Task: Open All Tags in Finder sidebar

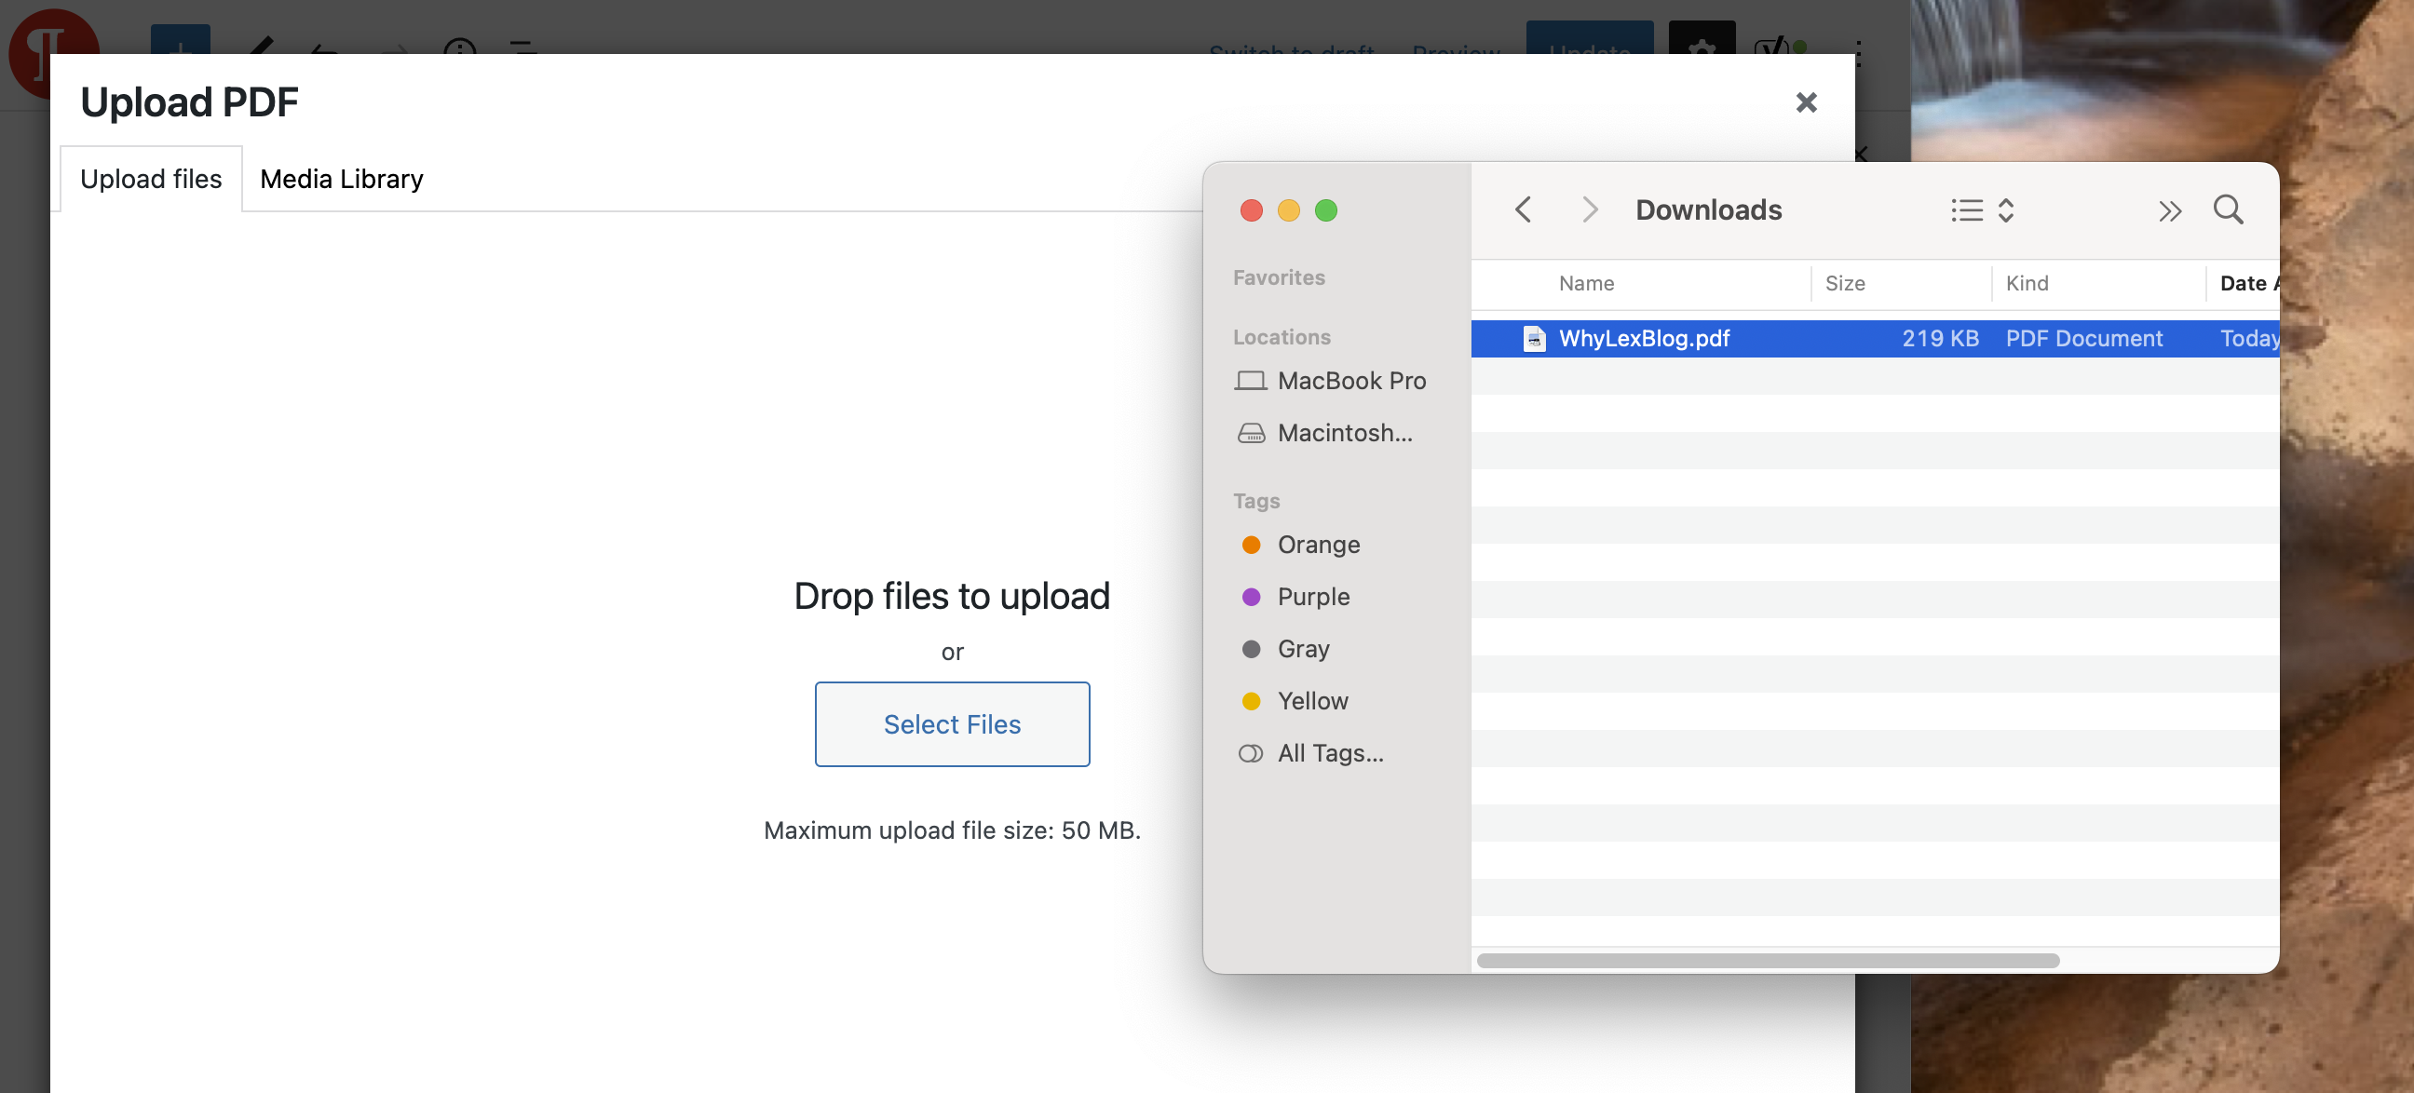Action: point(1310,753)
